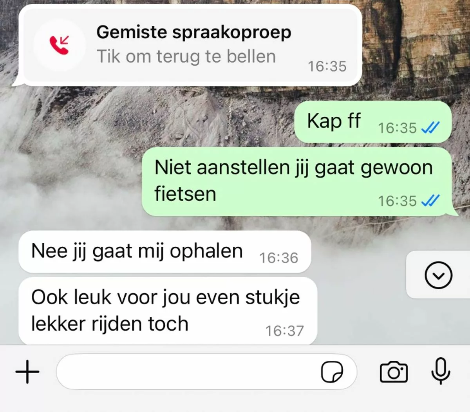
Task: Tap the microphone to record voice message
Action: (441, 370)
